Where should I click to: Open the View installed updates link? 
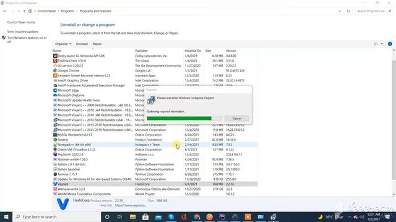pos(23,31)
